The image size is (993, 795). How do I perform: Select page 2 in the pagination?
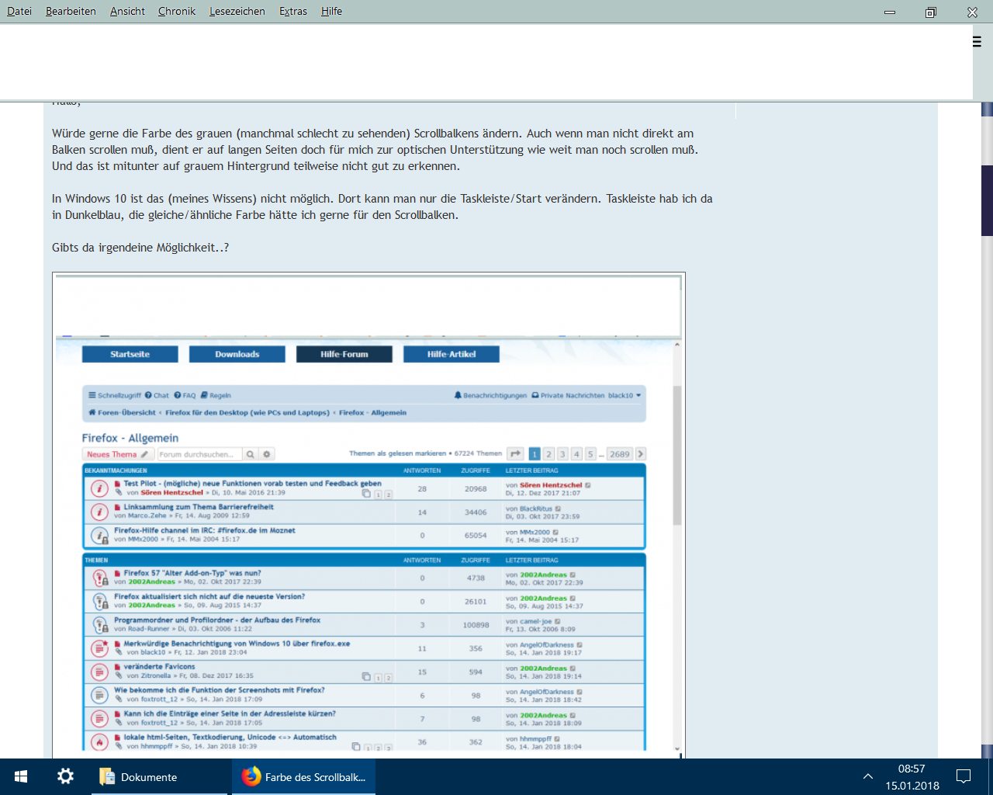pos(548,454)
